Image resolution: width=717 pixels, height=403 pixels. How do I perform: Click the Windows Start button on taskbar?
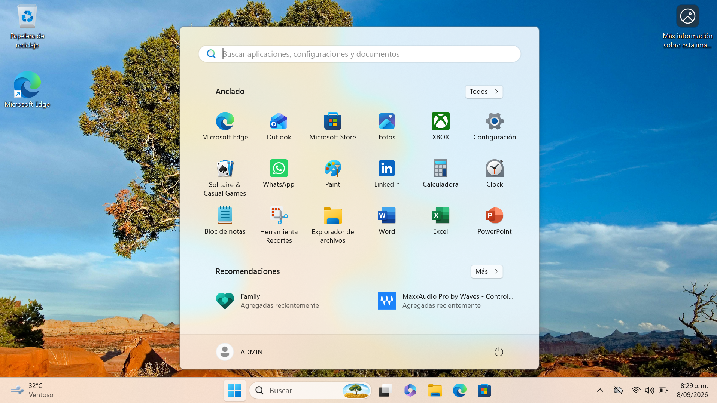[x=234, y=390]
